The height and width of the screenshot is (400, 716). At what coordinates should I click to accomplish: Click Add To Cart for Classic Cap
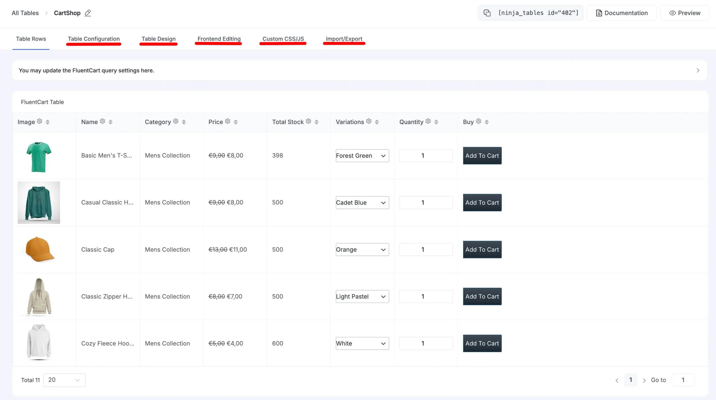(482, 249)
